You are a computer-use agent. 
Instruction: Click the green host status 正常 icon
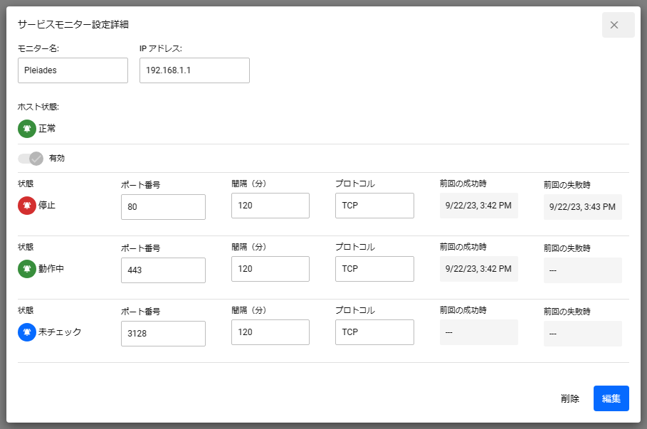click(x=27, y=129)
